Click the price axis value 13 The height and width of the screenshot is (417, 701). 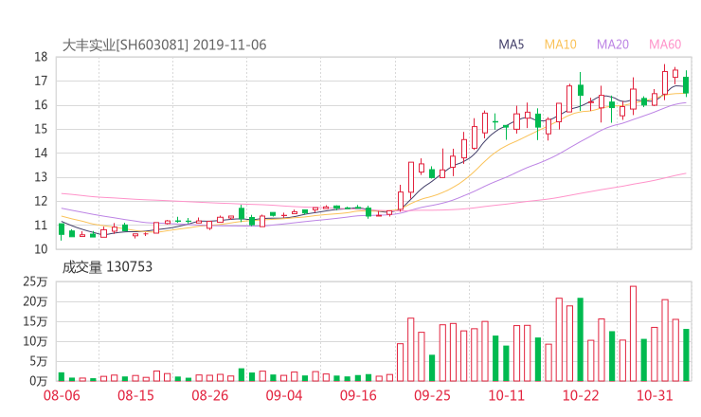click(x=41, y=177)
